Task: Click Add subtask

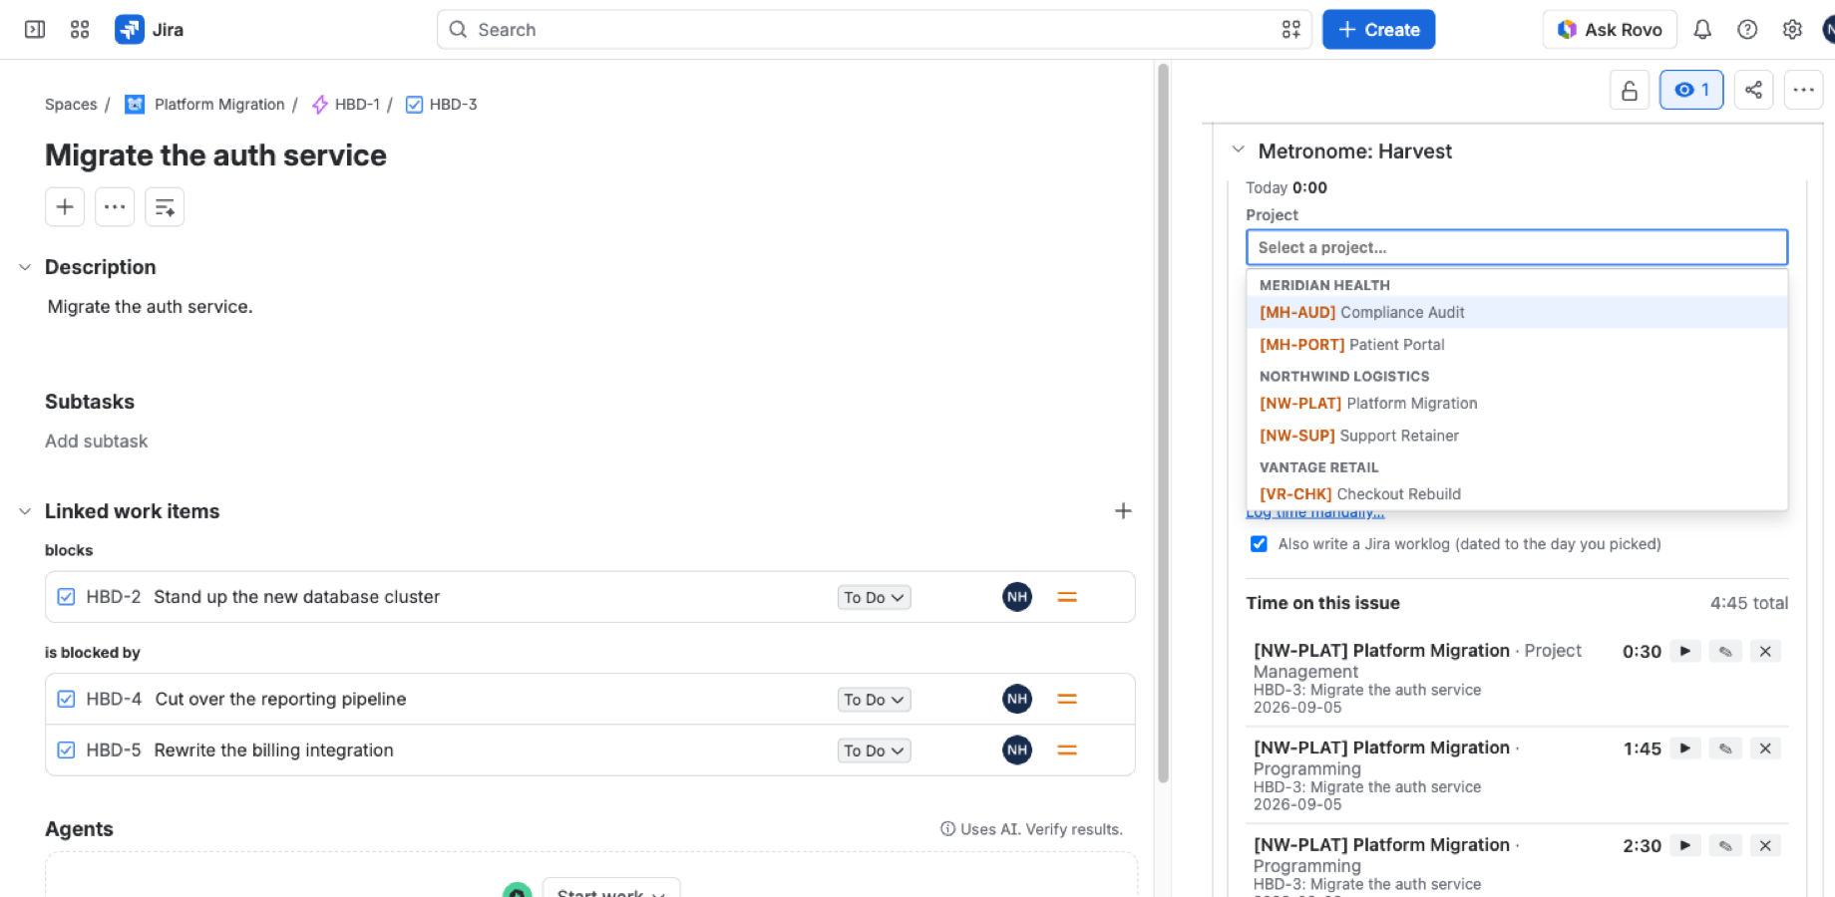Action: click(96, 442)
